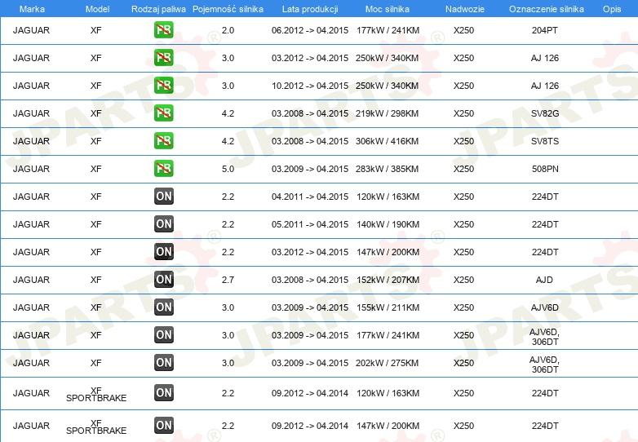Click the Oznaczenie silnika column header
Image resolution: width=638 pixels, height=442 pixels.
click(546, 9)
